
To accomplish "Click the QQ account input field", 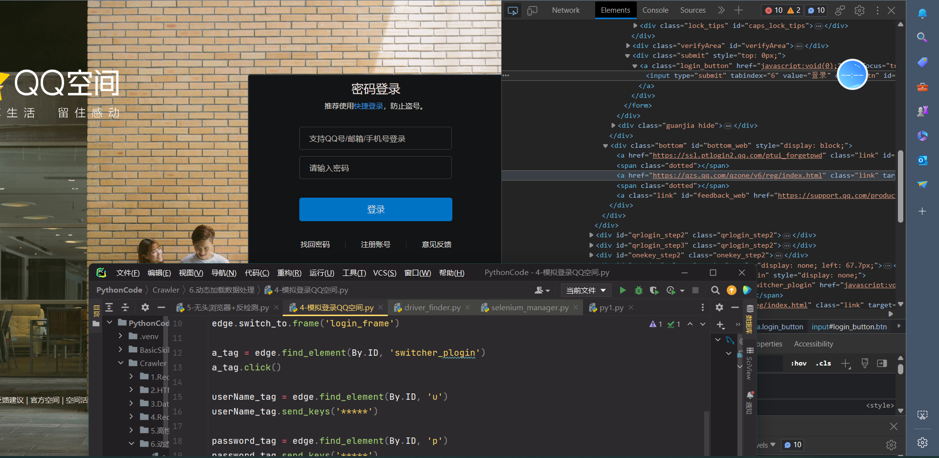I will 376,138.
